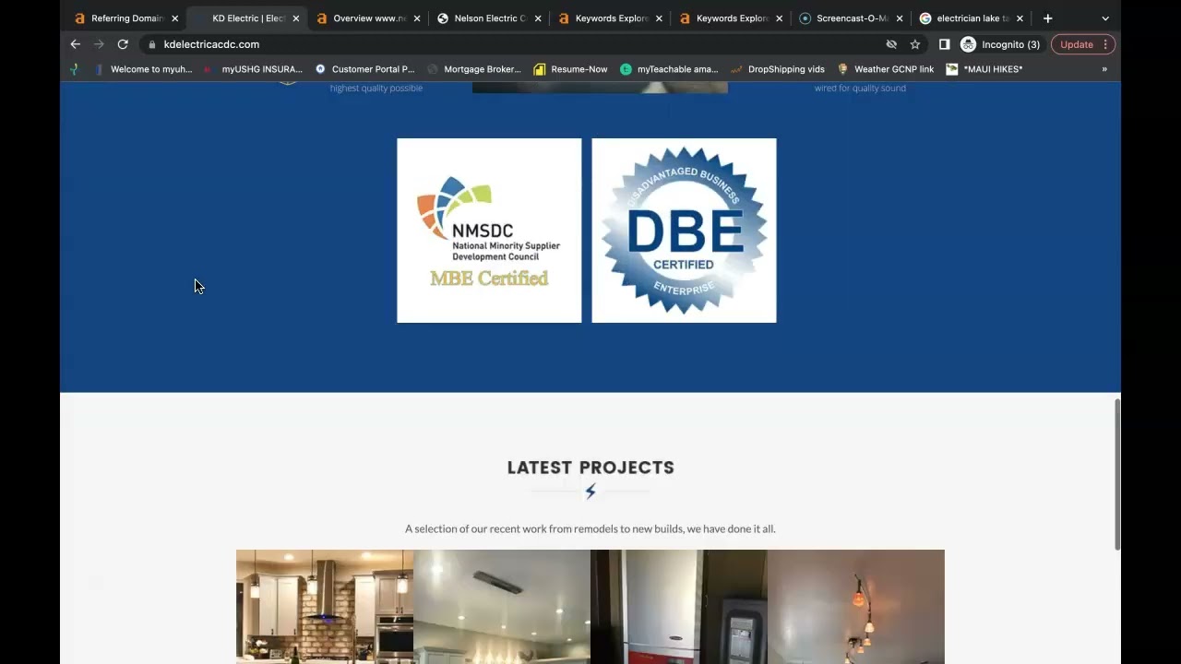Click 'wired for quality sound' text
The width and height of the screenshot is (1181, 664).
click(x=860, y=88)
